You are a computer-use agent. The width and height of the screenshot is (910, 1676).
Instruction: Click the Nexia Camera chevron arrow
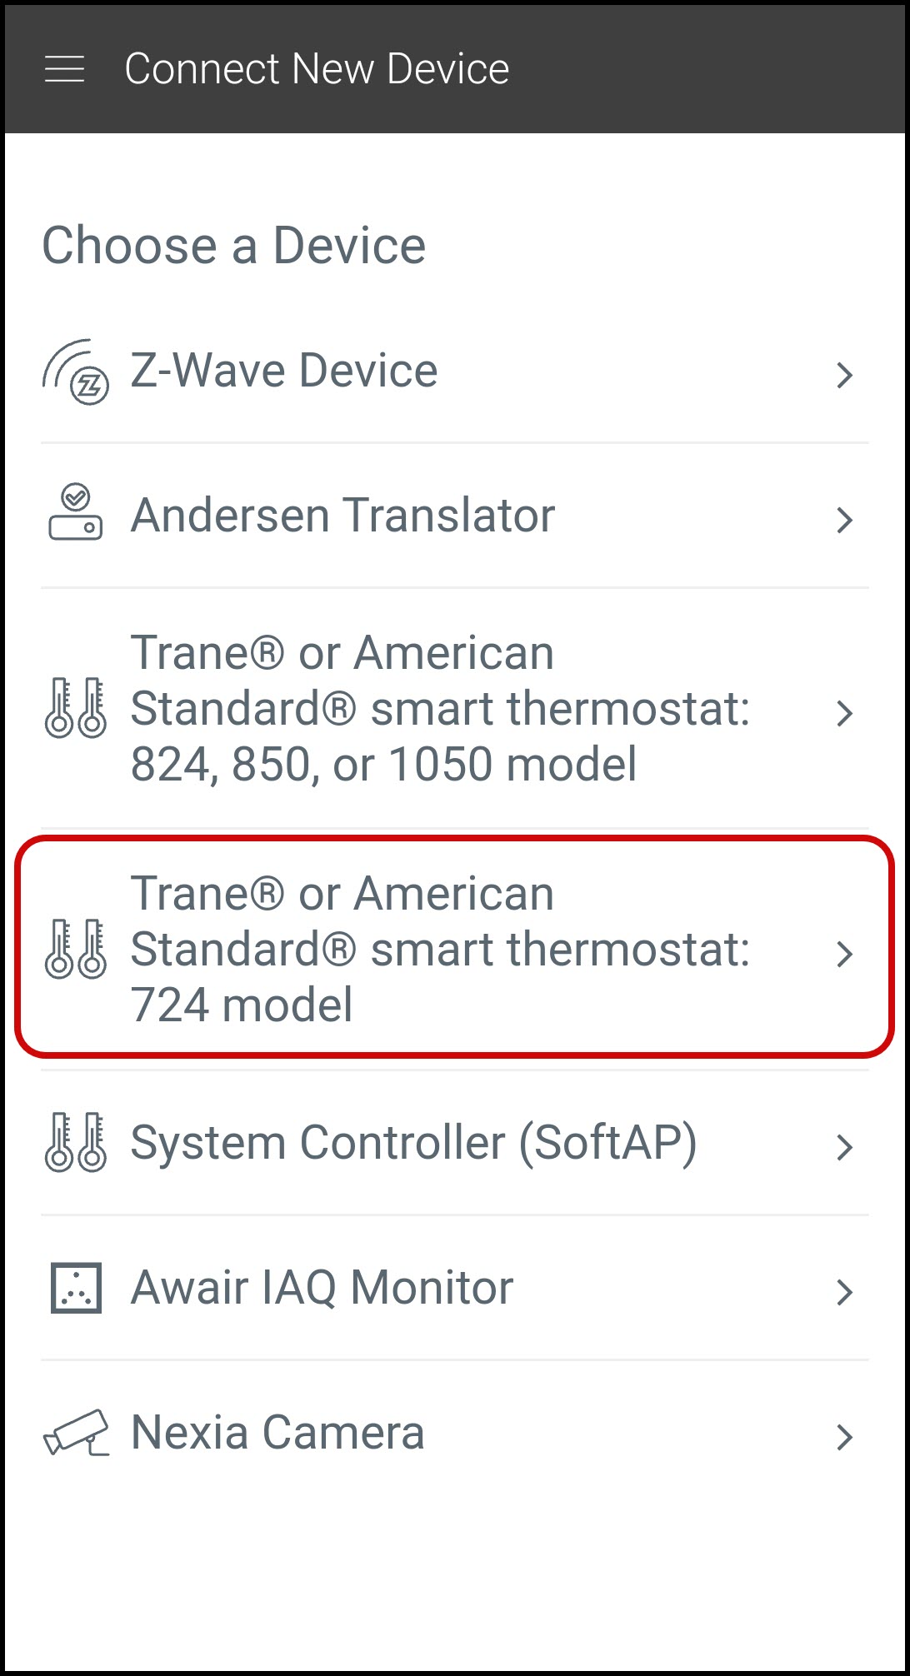[844, 1437]
